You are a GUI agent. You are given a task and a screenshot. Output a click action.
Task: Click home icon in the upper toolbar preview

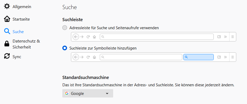point(94,37)
